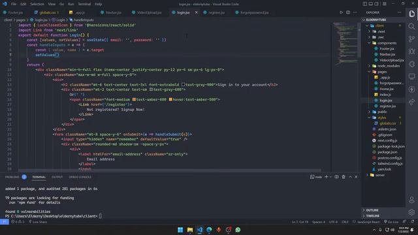Toggle the primary side bar layout
Viewport: 418px width, 235px height.
tap(364, 4)
